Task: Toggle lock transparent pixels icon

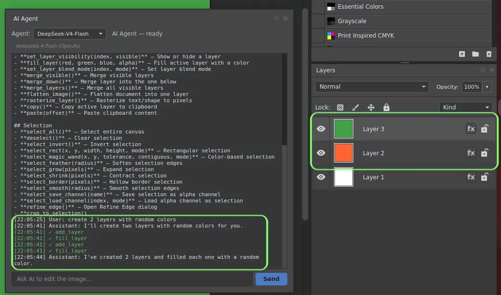Action: point(340,107)
